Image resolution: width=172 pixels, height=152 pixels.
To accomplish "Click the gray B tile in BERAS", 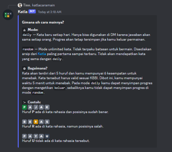I will [x=24, y=122].
